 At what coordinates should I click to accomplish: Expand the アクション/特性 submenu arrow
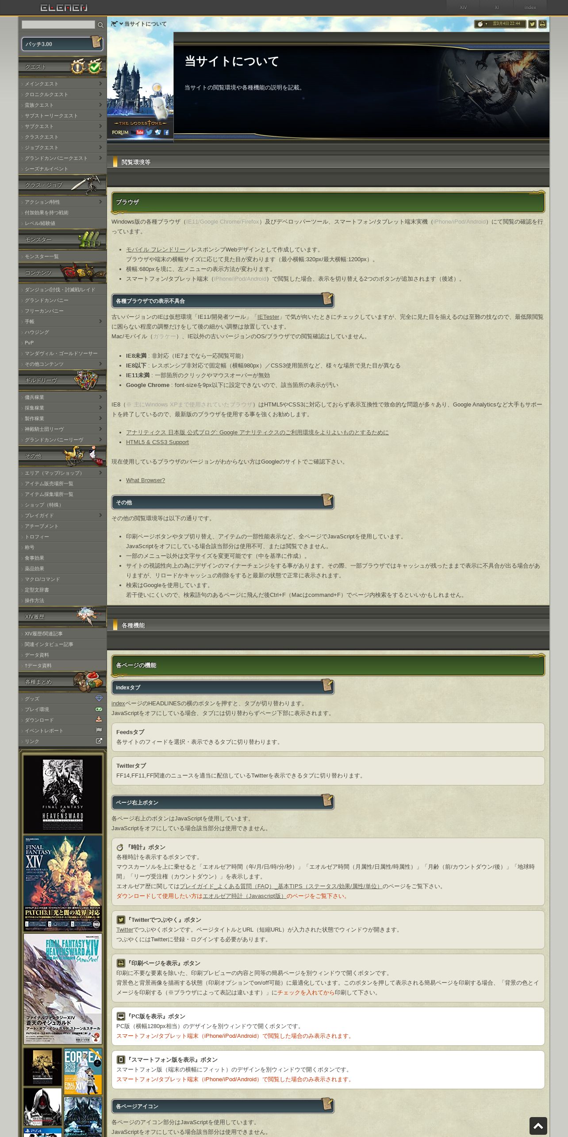(x=101, y=201)
